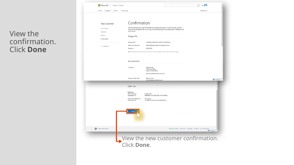Click the blue Done button
The height and width of the screenshot is (165, 294).
point(133,111)
